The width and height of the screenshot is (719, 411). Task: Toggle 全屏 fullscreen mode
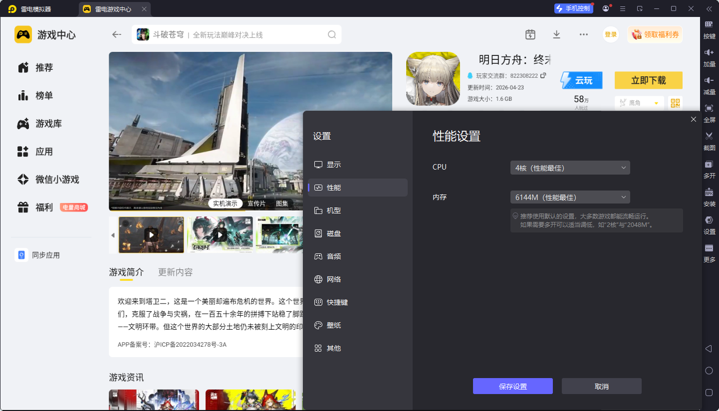pos(709,114)
